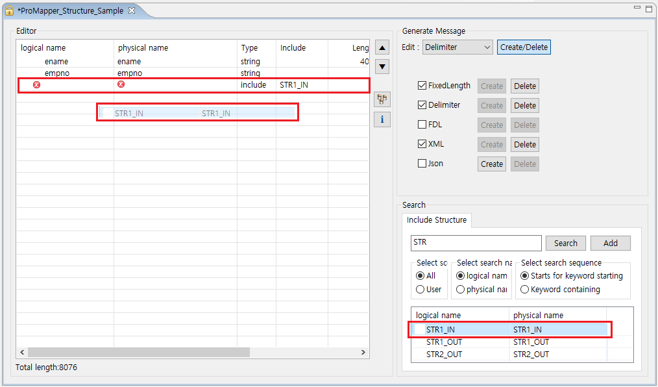Click the Add button in Search
This screenshot has height=387, width=658.
tap(610, 243)
